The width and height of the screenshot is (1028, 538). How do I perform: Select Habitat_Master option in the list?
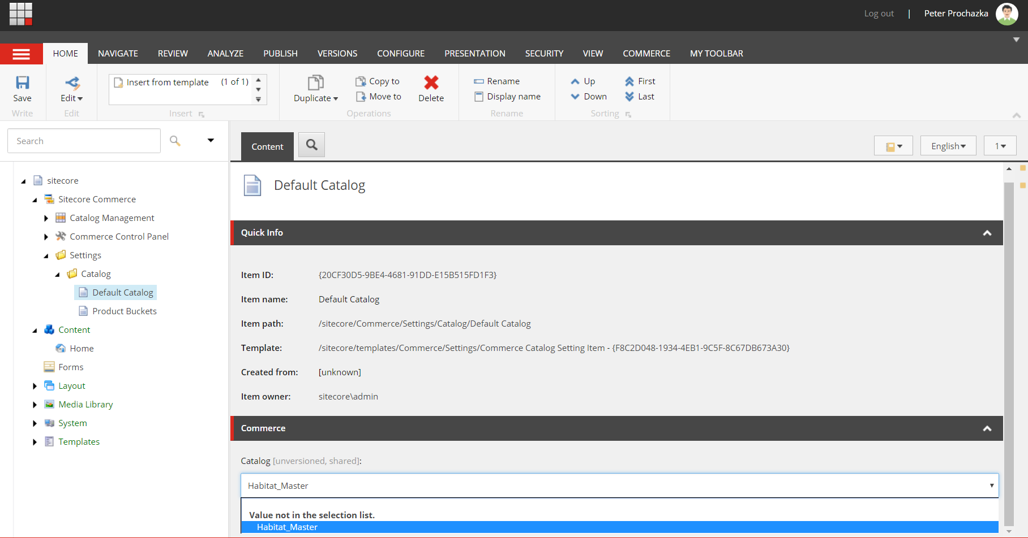click(619, 527)
